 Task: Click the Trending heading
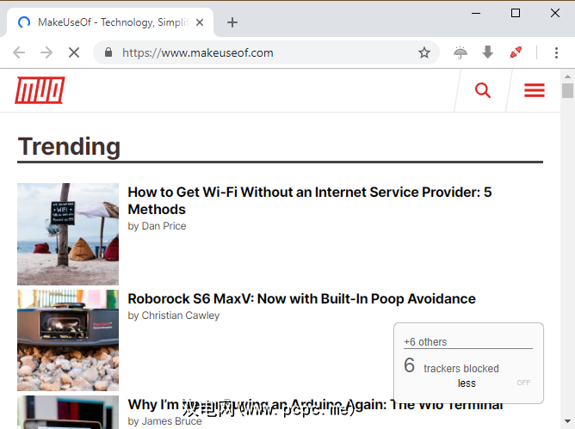pos(69,146)
